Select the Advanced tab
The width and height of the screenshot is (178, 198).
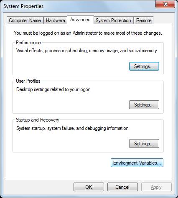pos(80,20)
